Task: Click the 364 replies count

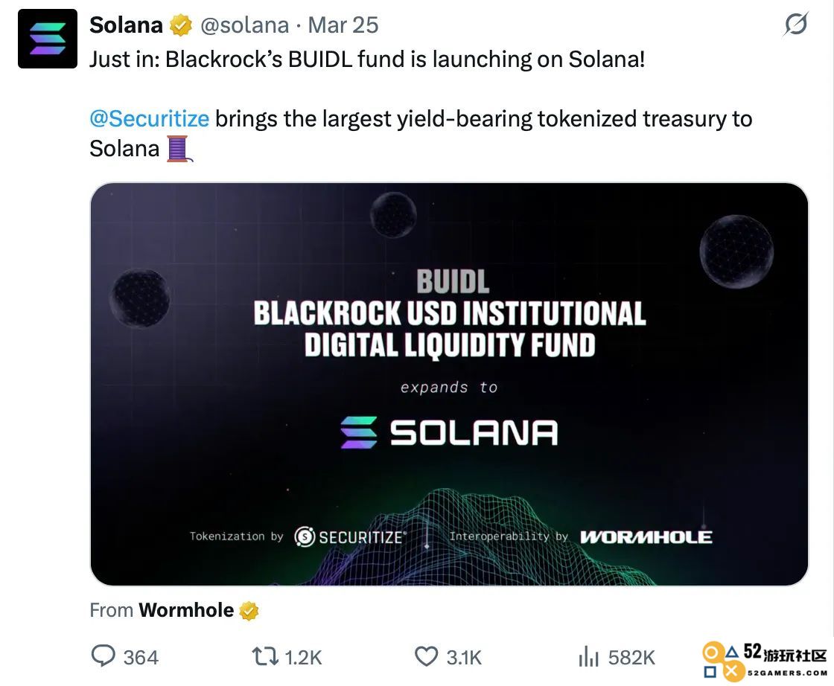Action: tap(141, 657)
